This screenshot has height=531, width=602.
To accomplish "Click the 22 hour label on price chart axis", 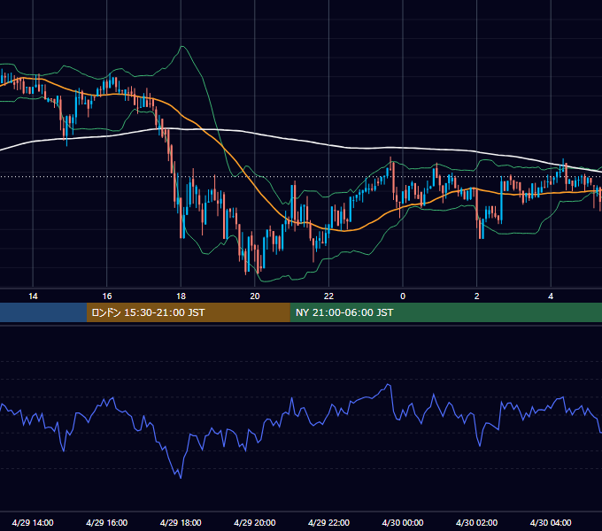I will click(328, 296).
